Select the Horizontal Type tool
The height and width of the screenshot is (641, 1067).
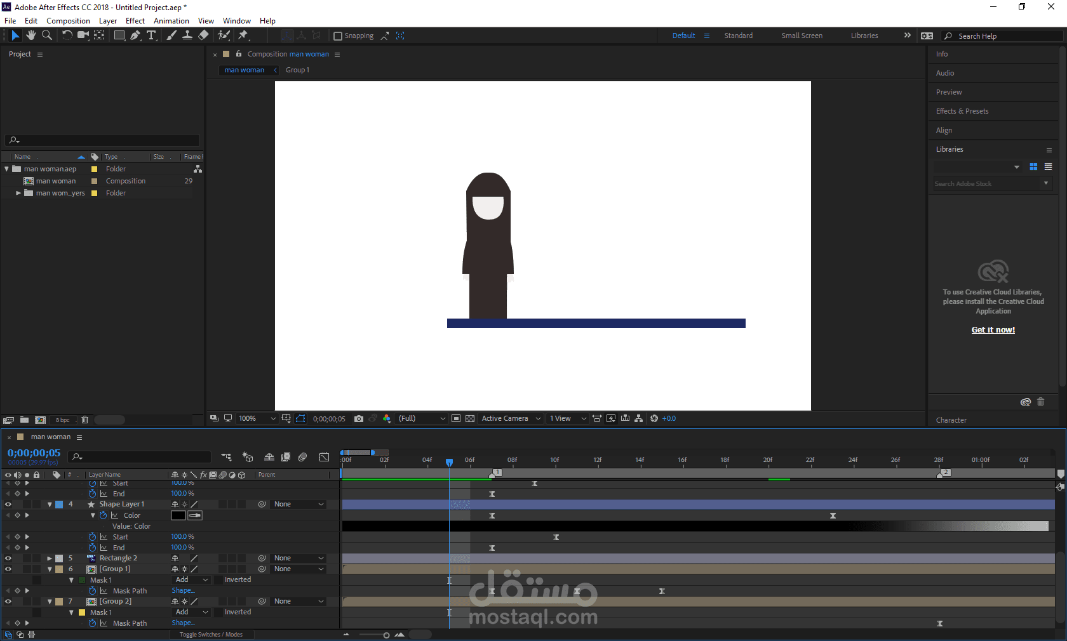[x=151, y=36]
